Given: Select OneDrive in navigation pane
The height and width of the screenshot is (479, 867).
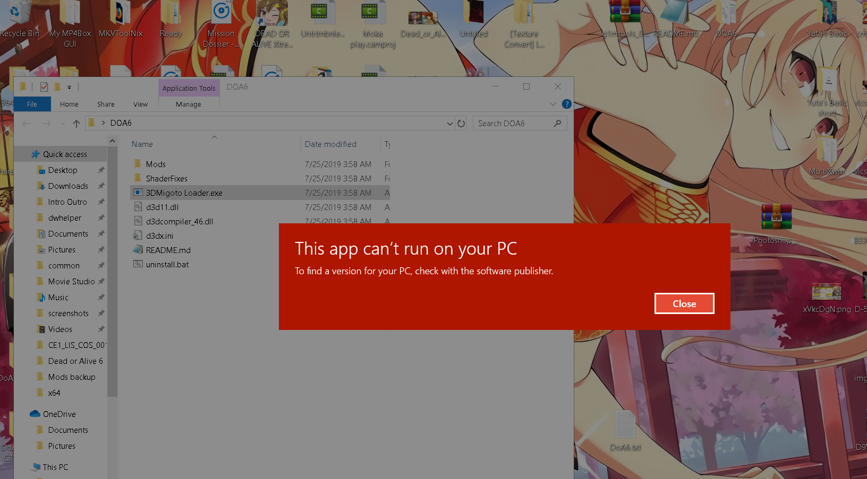Looking at the screenshot, I should [x=59, y=414].
